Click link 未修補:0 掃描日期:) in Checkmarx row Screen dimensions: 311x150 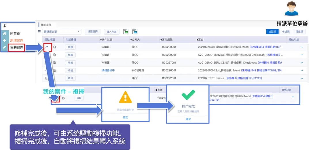pos(270,63)
